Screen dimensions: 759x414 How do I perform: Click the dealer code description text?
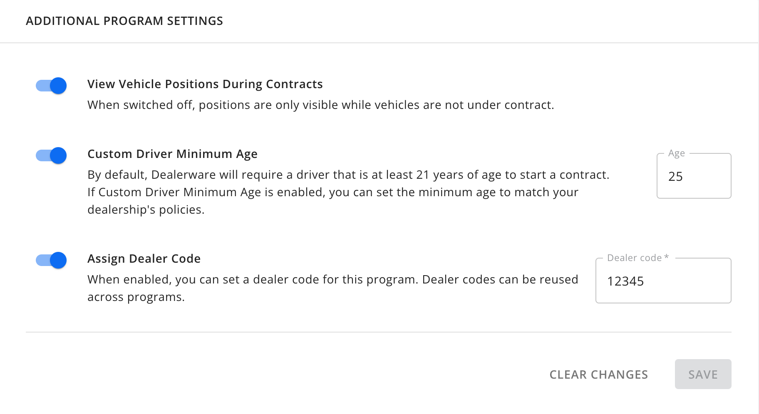[332, 288]
